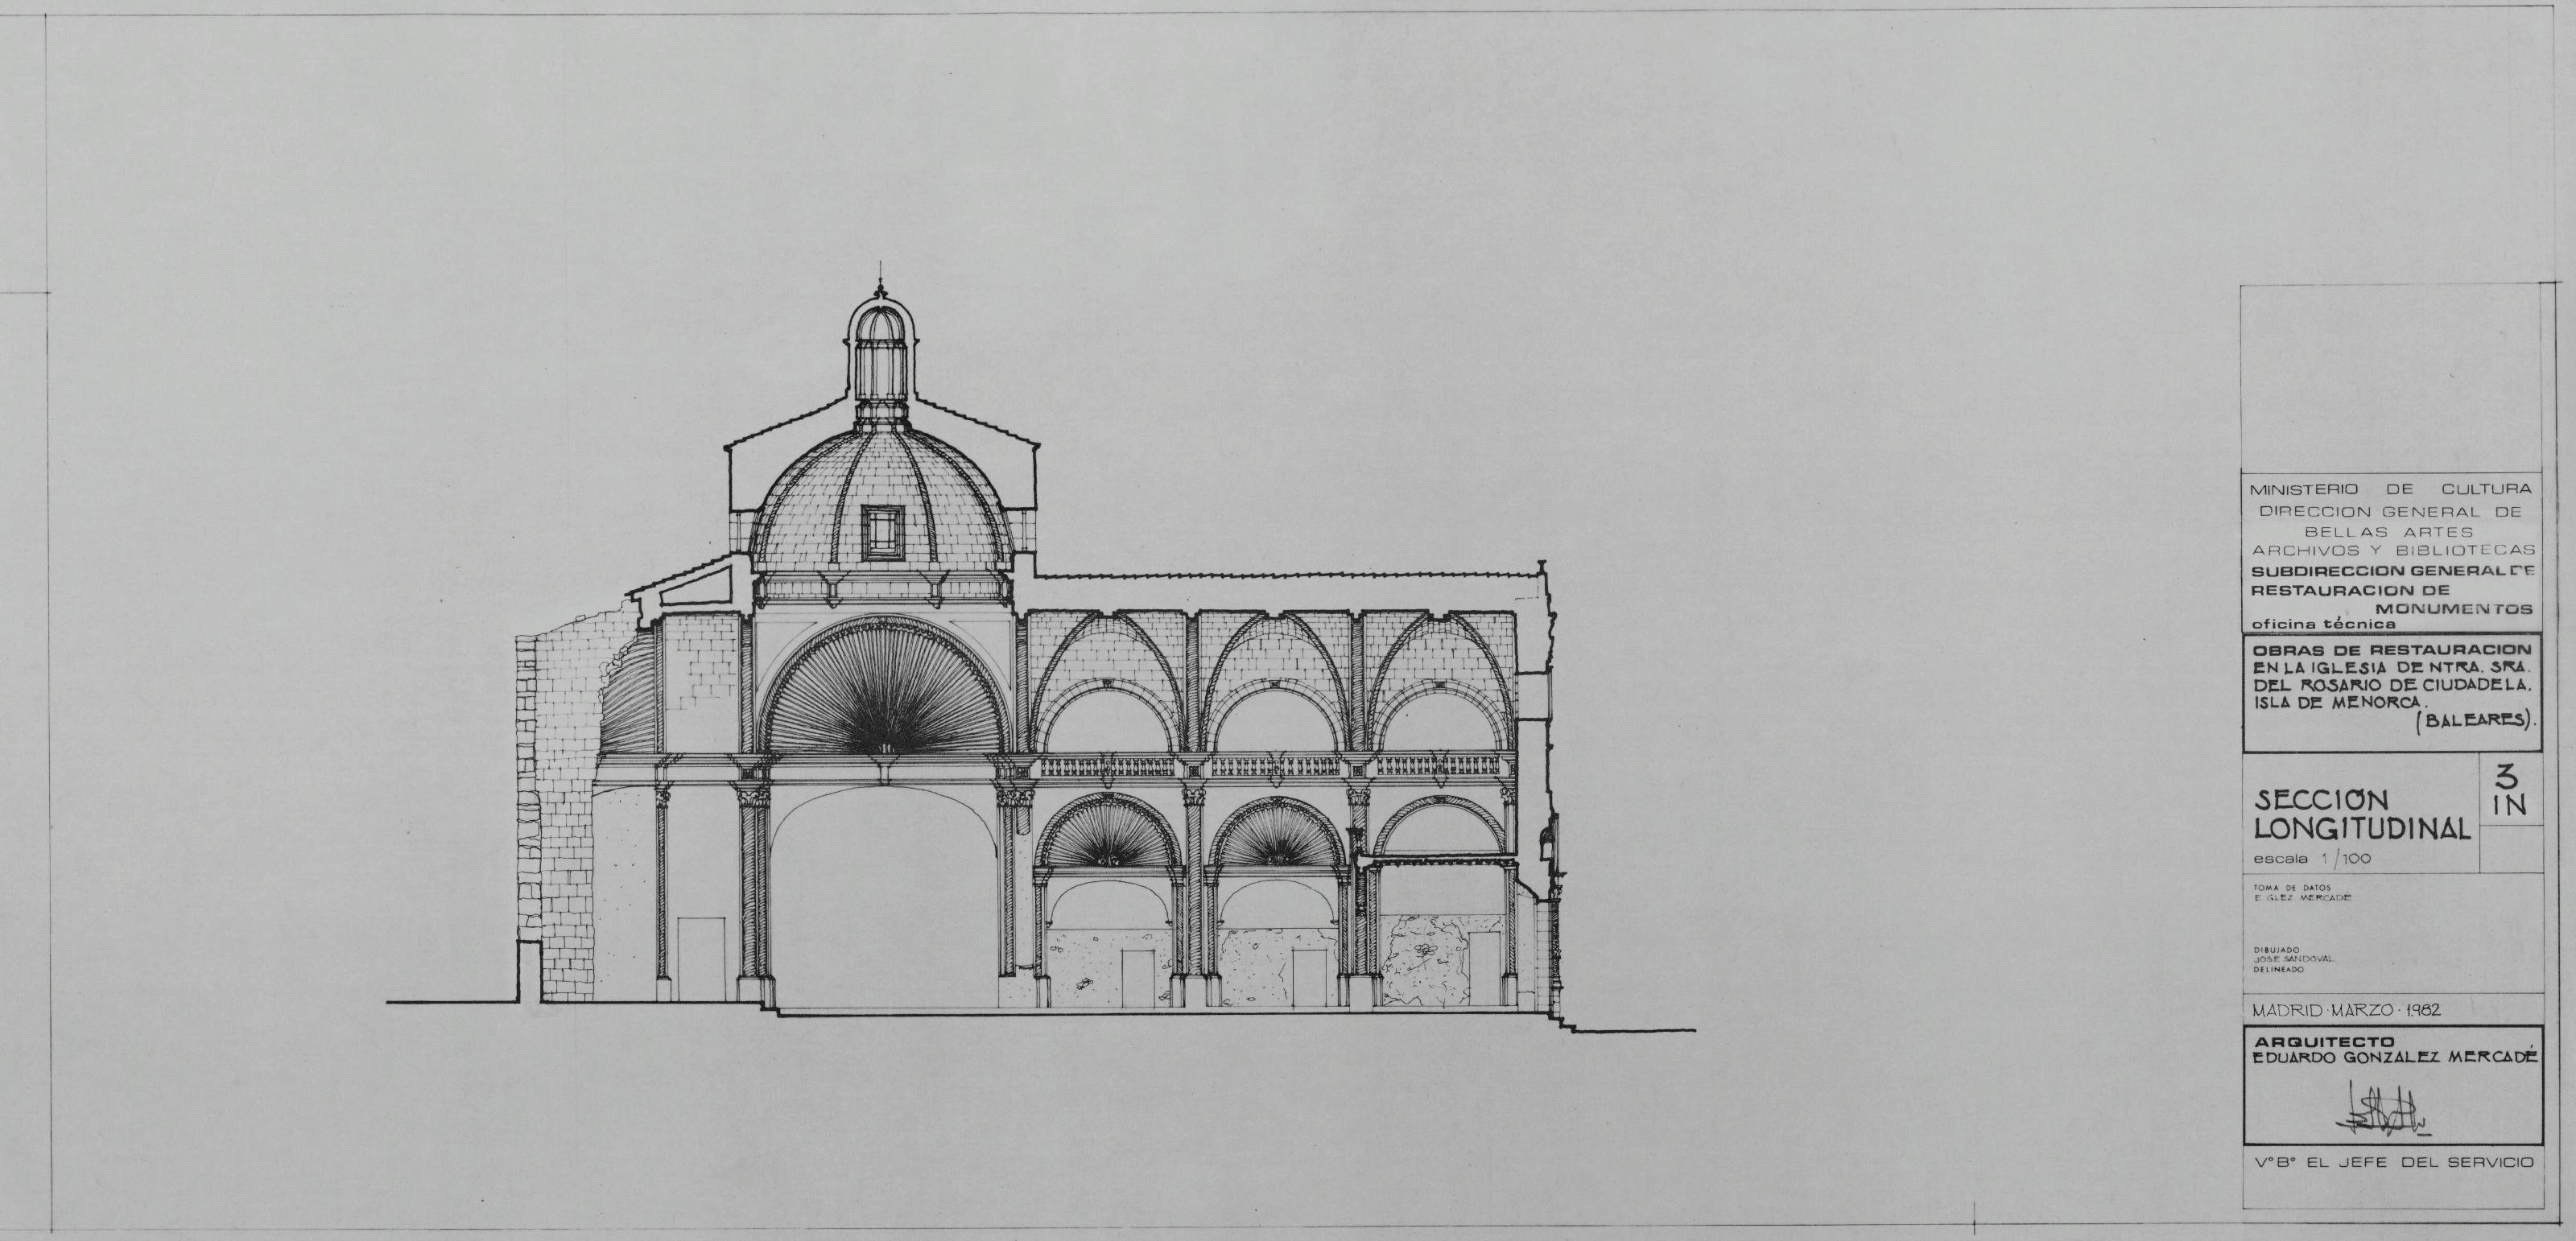Click the large fan-shaped arch under dome
Screen dimensions: 2576x1241
pyautogui.click(x=884, y=695)
